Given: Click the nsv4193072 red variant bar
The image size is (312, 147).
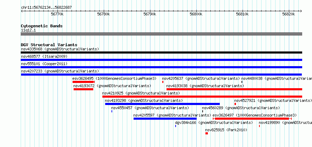Looking at the screenshot, I should (x=83, y=89).
